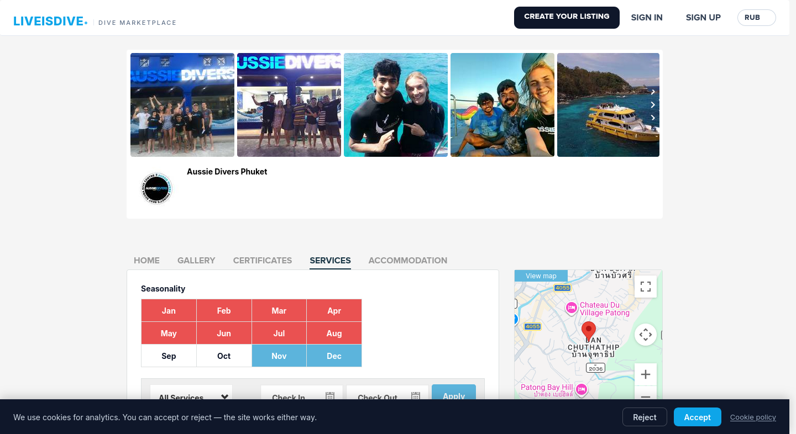Click the Apply filter button
Screen dimensions: 796x434
coord(454,393)
